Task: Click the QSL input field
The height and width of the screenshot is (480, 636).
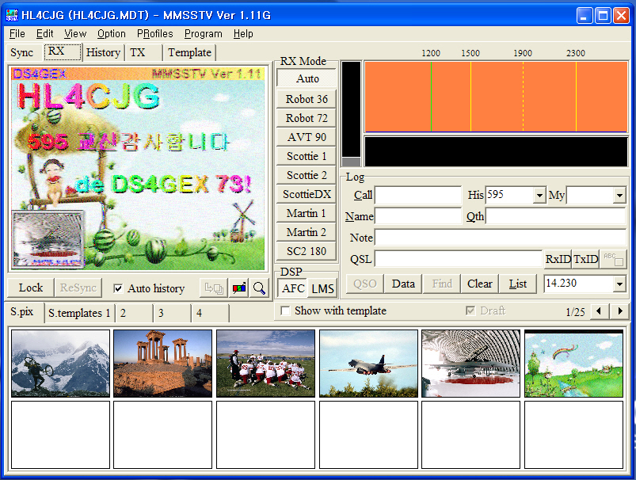Action: (459, 259)
